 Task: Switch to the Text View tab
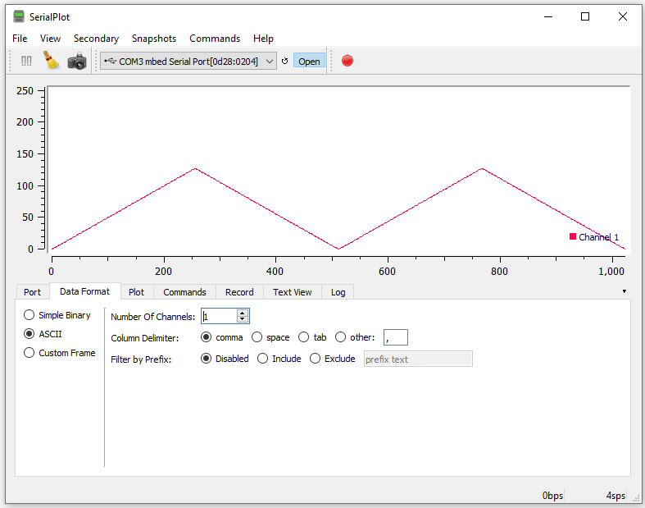(x=292, y=292)
